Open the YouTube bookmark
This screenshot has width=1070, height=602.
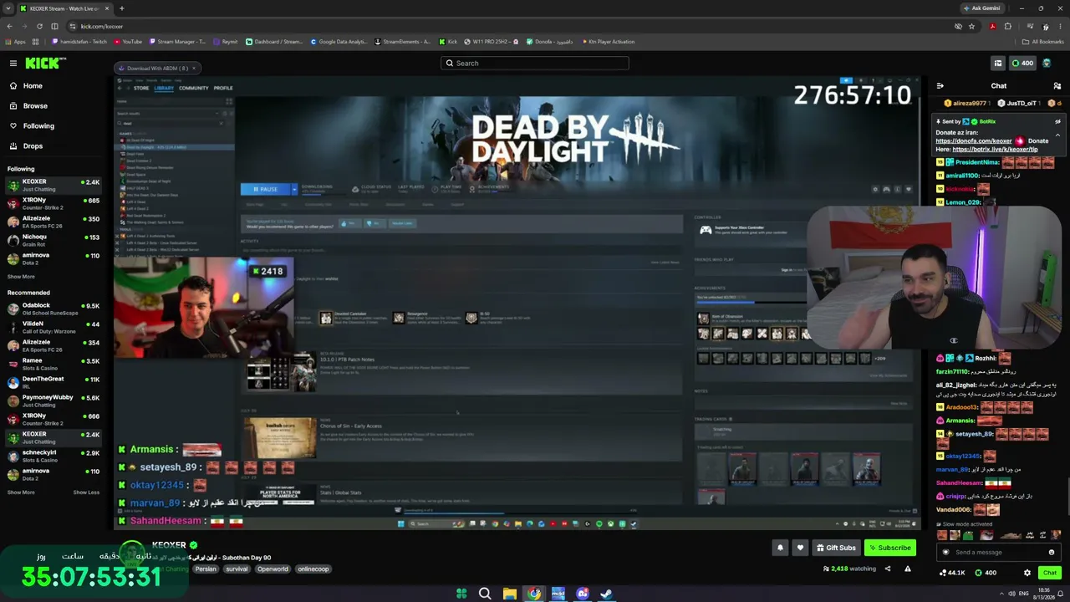click(x=128, y=42)
